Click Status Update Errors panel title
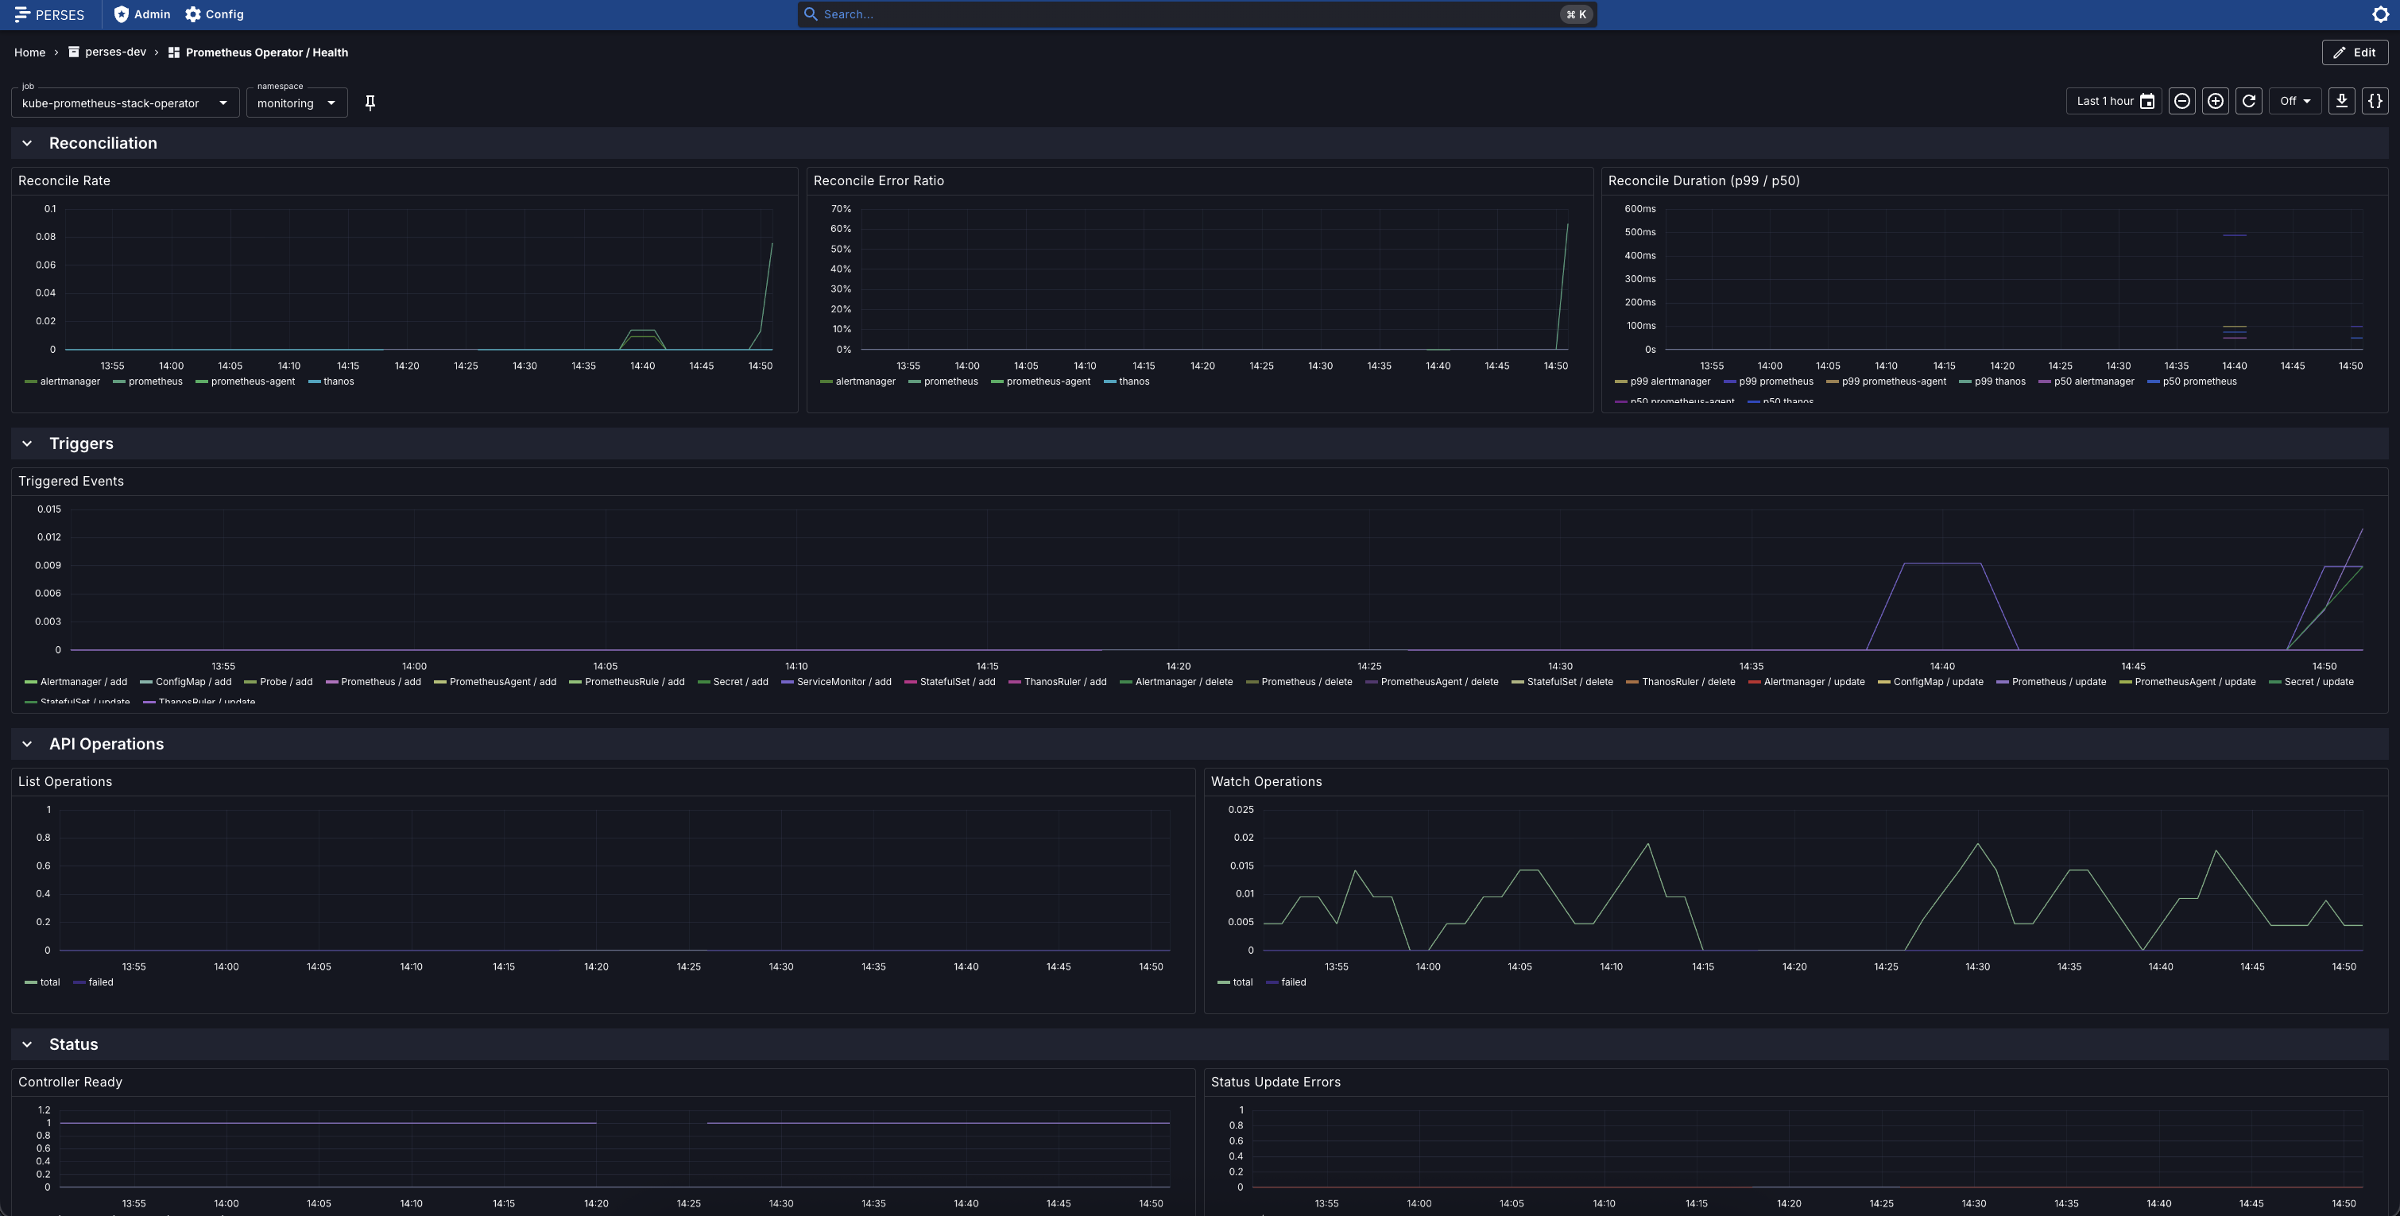The height and width of the screenshot is (1216, 2400). tap(1275, 1082)
